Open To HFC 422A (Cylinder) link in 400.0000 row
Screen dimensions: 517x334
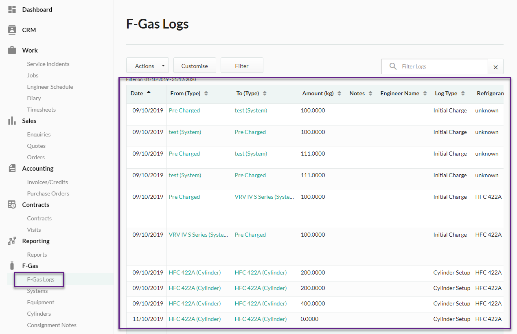pyautogui.click(x=261, y=303)
